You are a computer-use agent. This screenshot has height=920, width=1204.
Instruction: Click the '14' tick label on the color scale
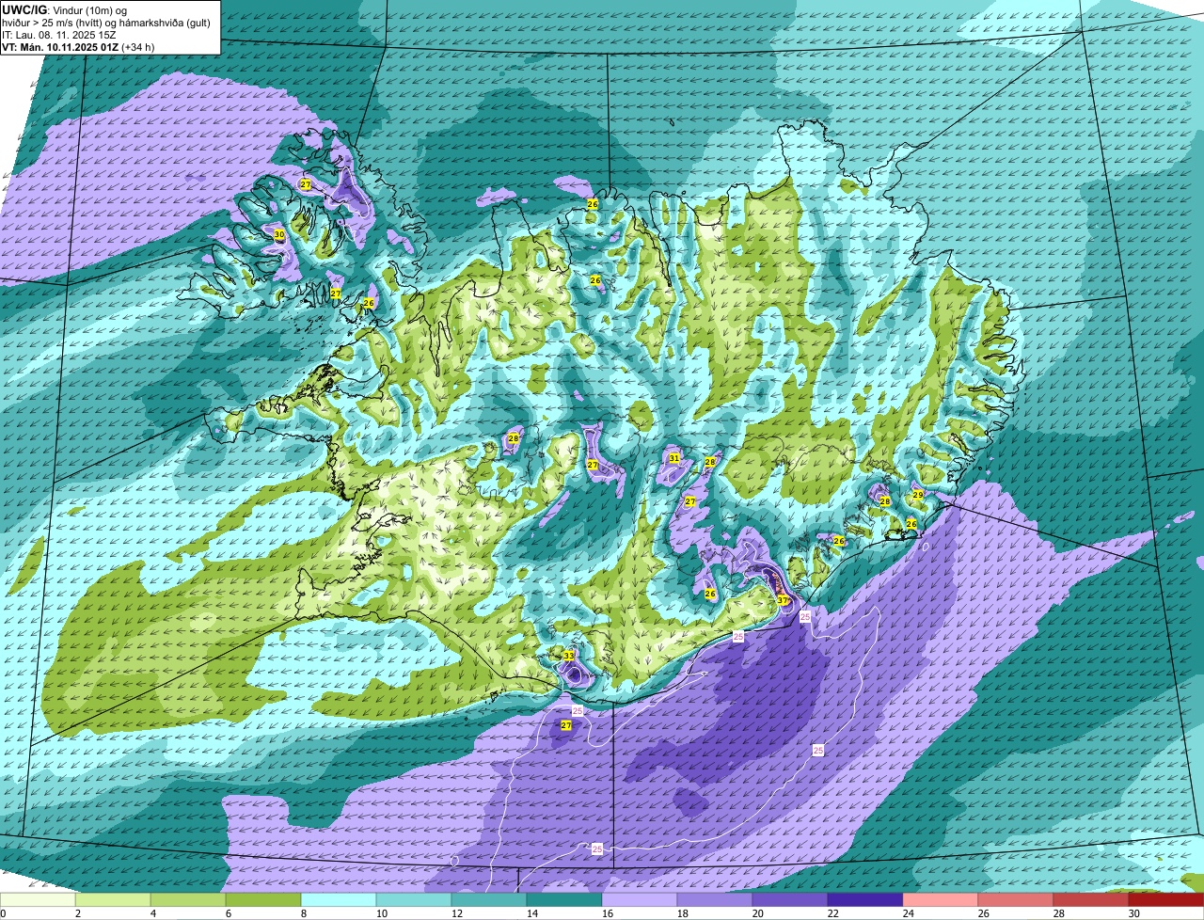[x=531, y=913]
